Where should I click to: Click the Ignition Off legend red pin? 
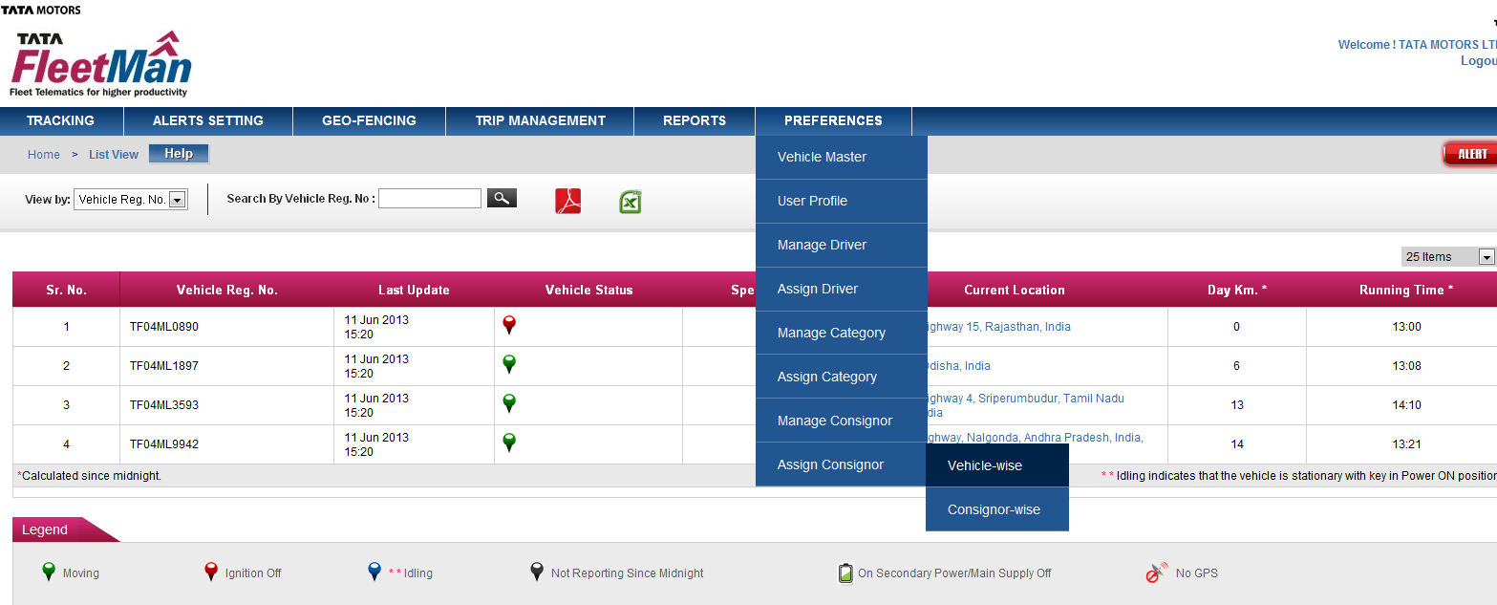pyautogui.click(x=211, y=573)
